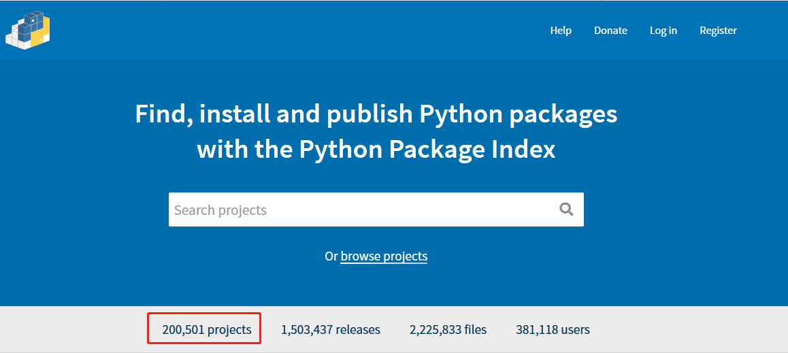
Task: Open the Donate page
Action: [610, 31]
